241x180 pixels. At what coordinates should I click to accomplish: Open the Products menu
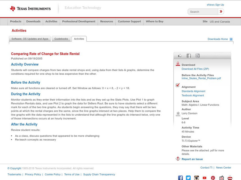click(16, 21)
